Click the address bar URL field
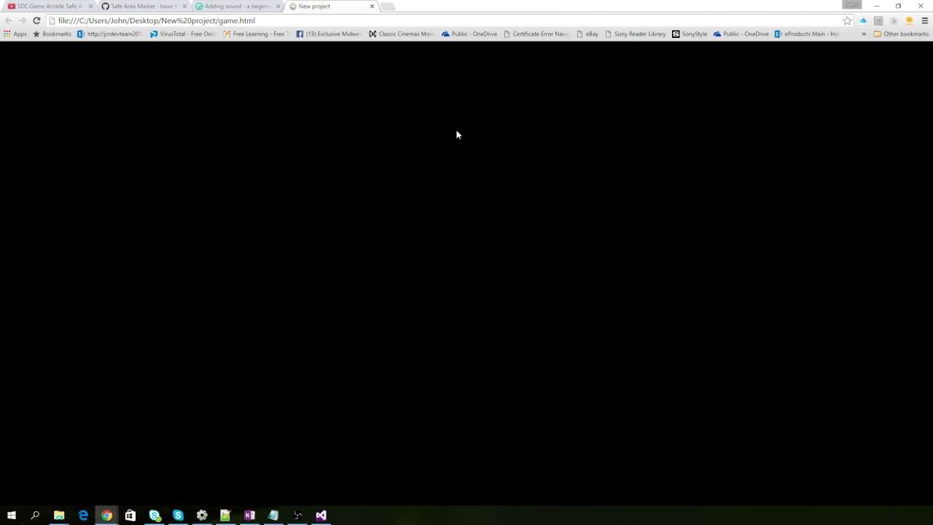The height and width of the screenshot is (525, 933). click(x=445, y=20)
